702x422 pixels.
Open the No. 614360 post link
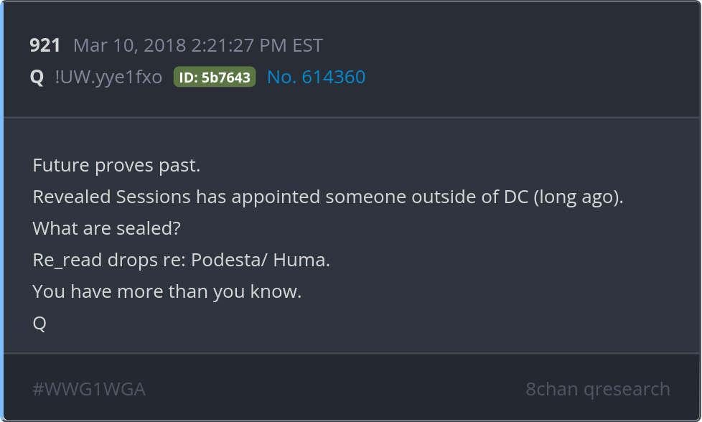[316, 78]
